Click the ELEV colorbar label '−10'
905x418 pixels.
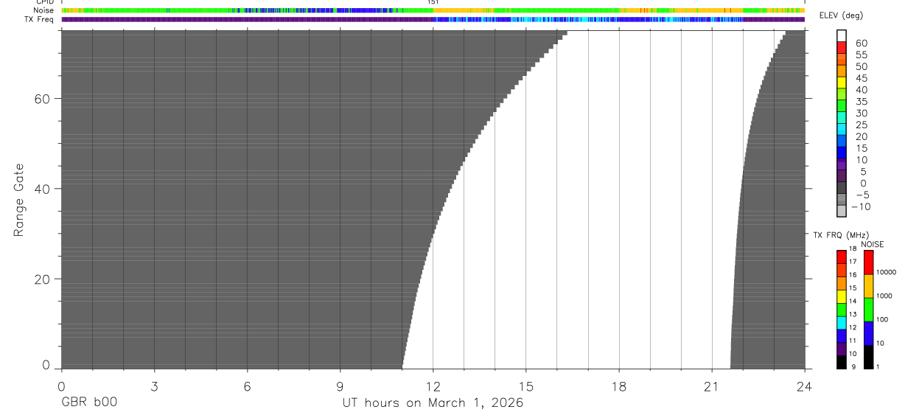click(x=859, y=206)
